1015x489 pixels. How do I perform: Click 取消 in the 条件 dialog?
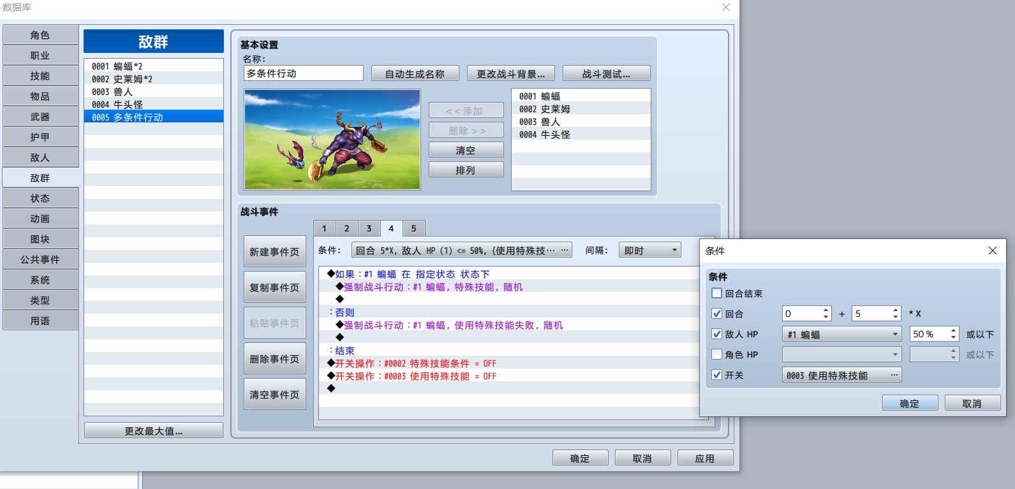point(972,403)
